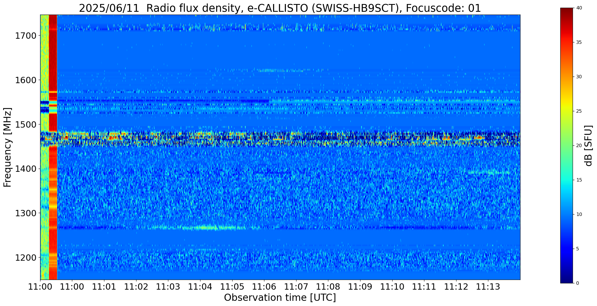The image size is (597, 306).
Task: Click the 11:06 time tick label
Action: (x=264, y=287)
